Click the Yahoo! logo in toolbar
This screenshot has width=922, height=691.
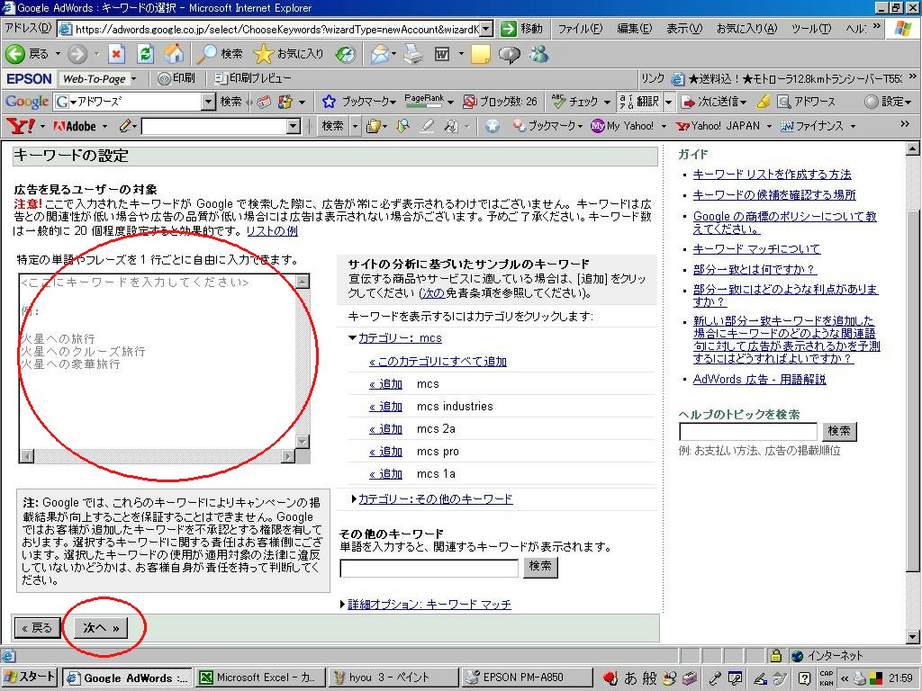point(20,126)
